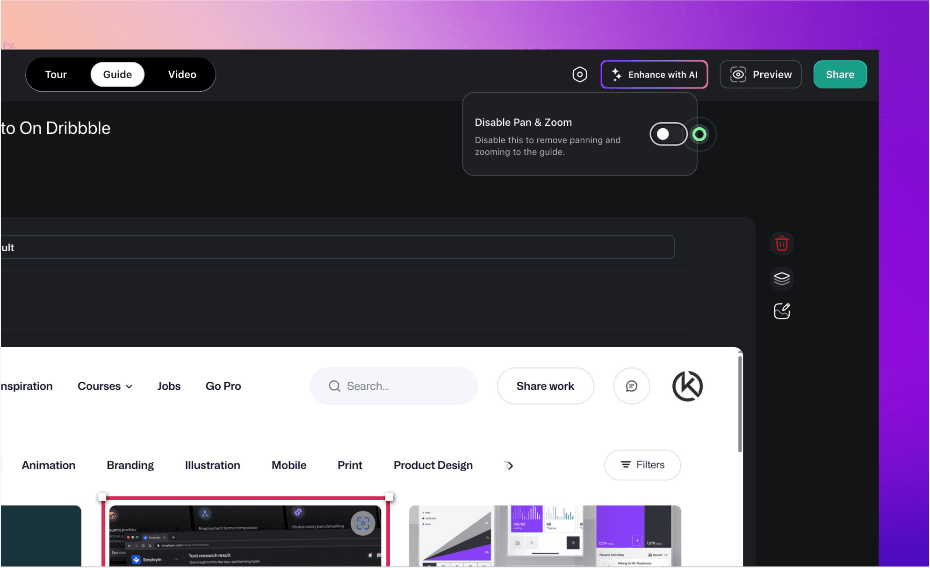Open the Preview button
The height and width of the screenshot is (568, 930).
[x=760, y=74]
